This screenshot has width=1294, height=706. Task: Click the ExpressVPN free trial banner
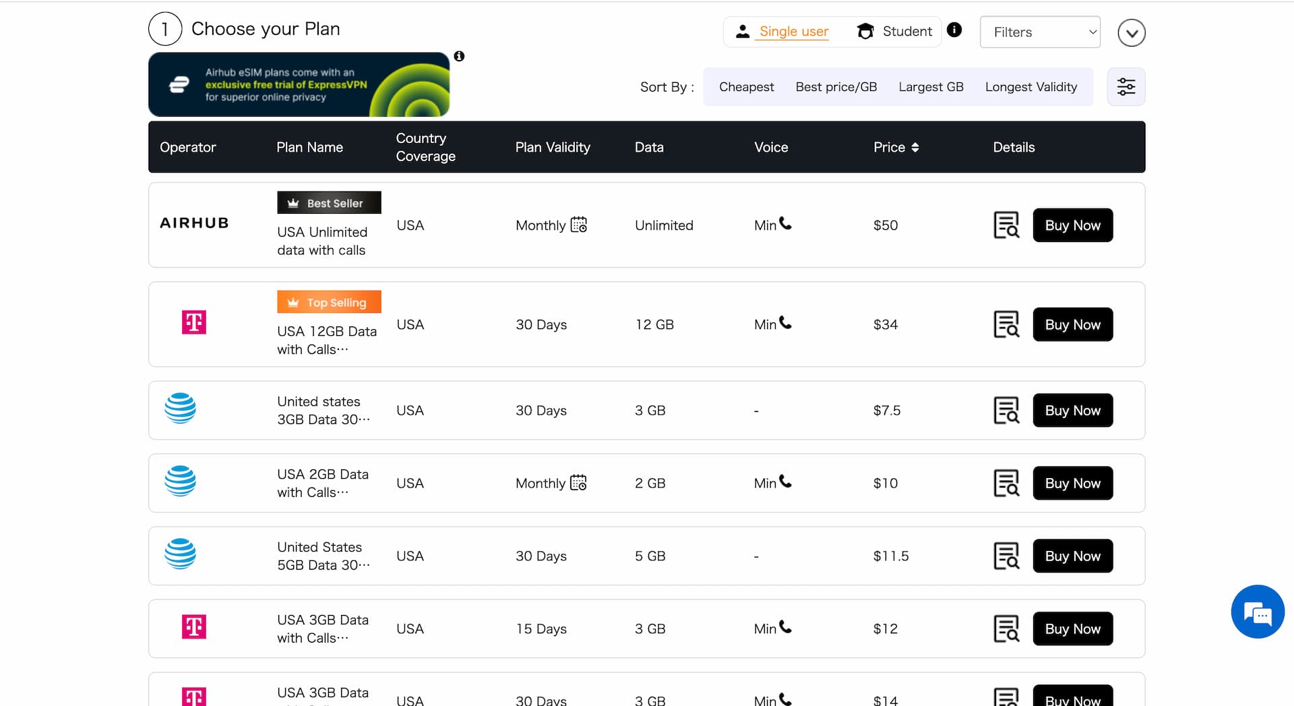[x=299, y=85]
